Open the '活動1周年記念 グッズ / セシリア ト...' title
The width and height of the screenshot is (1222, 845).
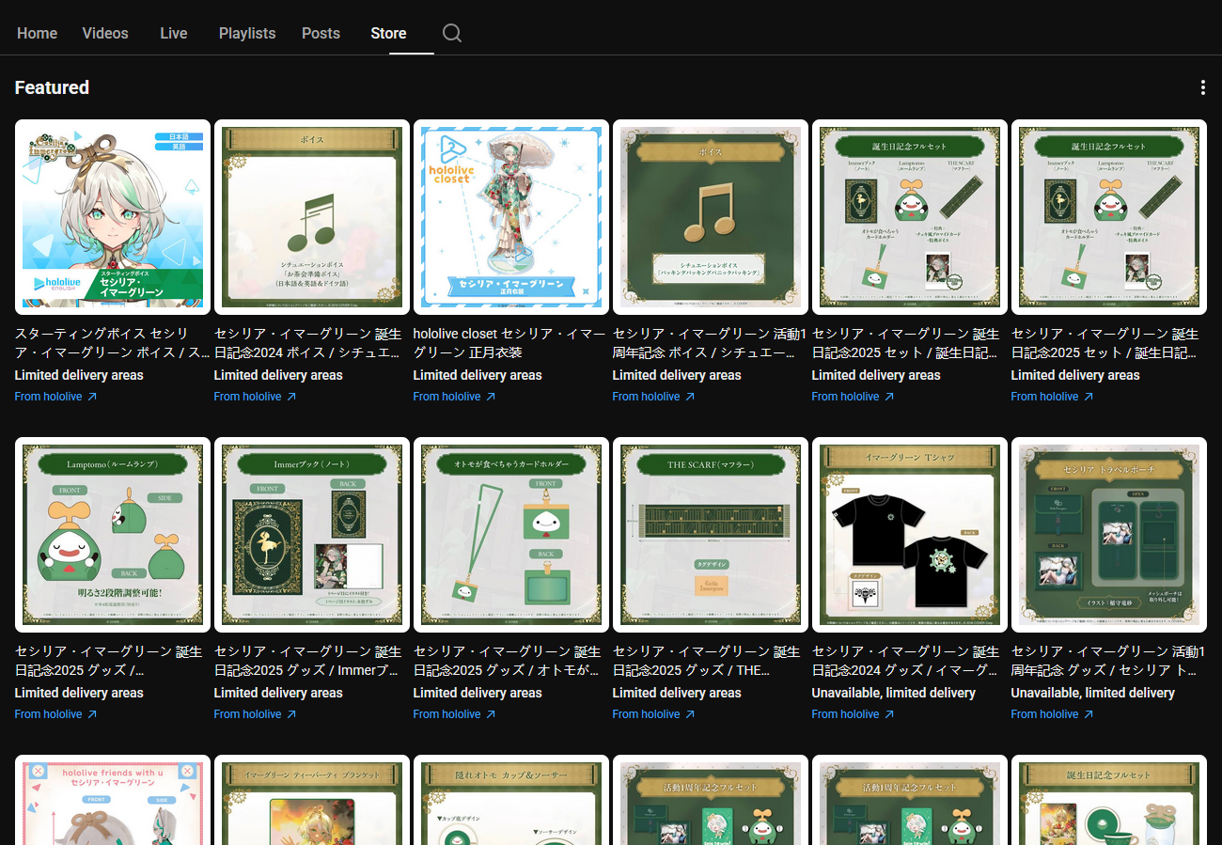pos(1108,661)
